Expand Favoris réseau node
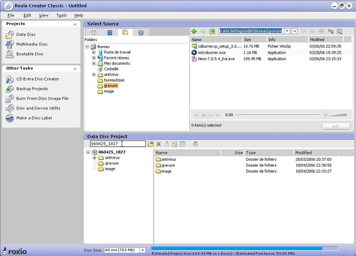The height and width of the screenshot is (256, 356). click(94, 58)
